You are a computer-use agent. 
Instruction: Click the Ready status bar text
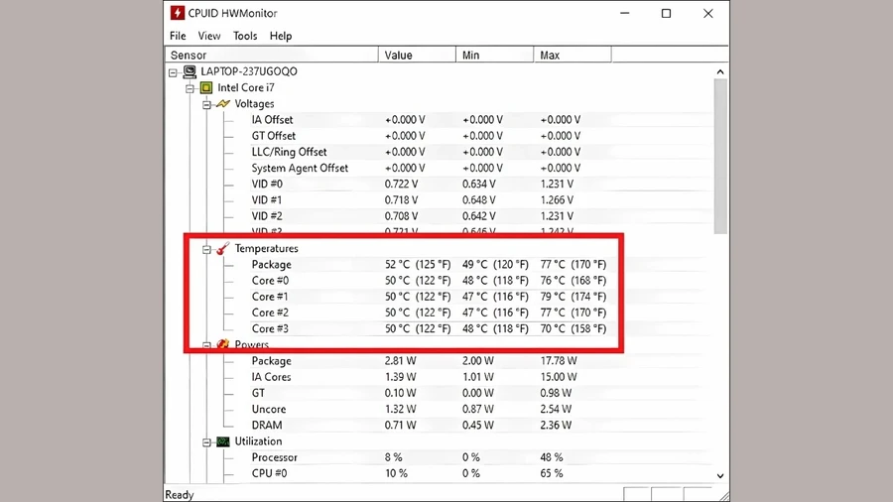pyautogui.click(x=180, y=495)
